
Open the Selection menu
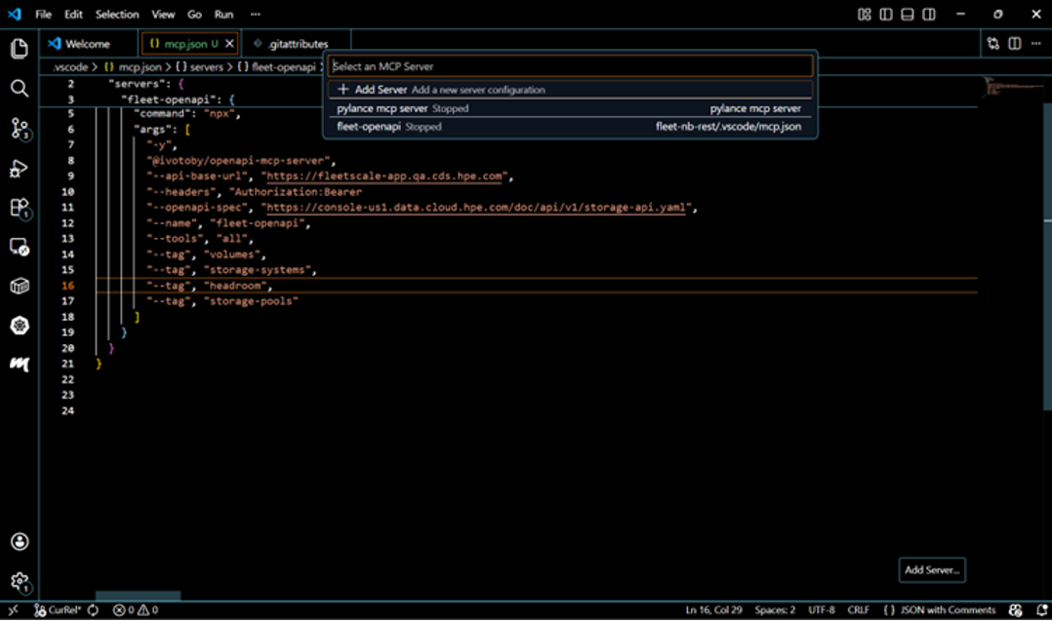point(117,14)
